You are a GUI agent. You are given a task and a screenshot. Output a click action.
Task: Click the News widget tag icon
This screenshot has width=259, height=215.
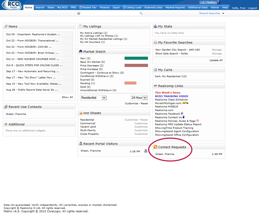pyautogui.click(x=6, y=26)
